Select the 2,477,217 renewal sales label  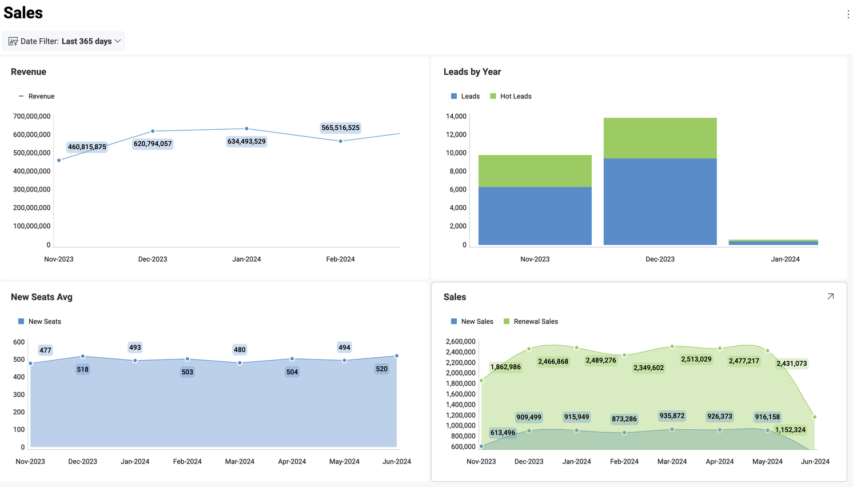click(744, 361)
